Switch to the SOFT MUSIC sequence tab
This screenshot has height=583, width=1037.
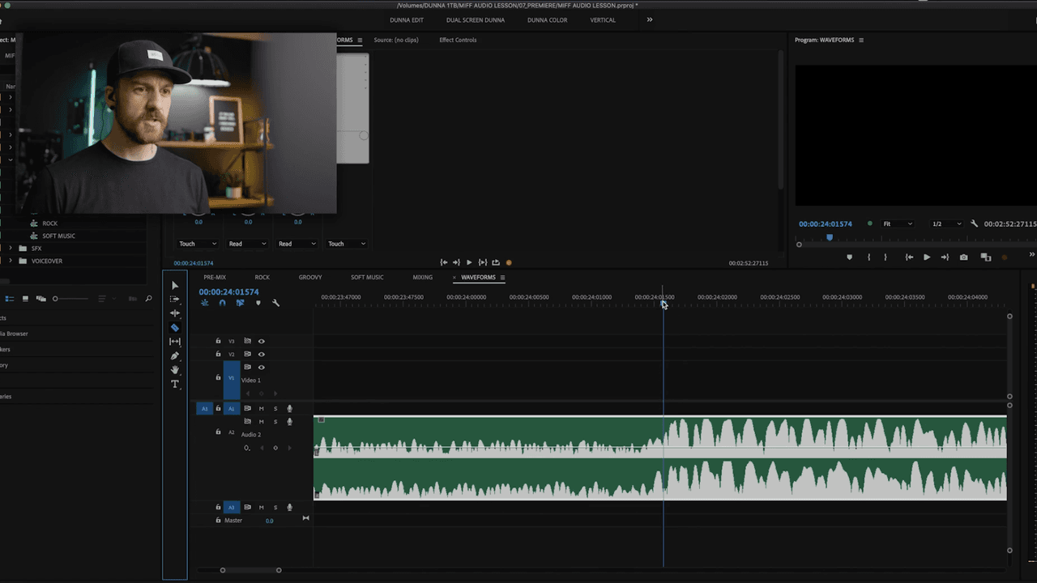coord(367,277)
